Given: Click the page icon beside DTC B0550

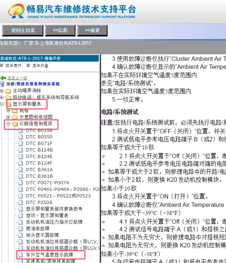Looking at the screenshot, I should coord(21,137).
